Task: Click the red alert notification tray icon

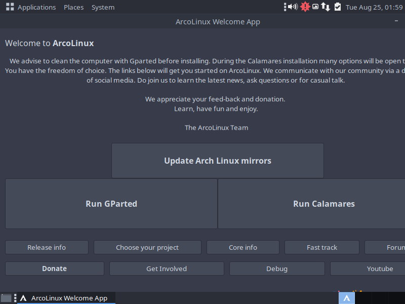Action: tap(305, 7)
